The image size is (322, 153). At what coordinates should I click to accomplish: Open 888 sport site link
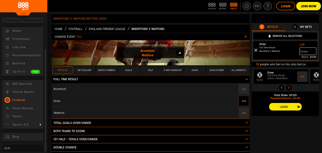(x=234, y=6)
